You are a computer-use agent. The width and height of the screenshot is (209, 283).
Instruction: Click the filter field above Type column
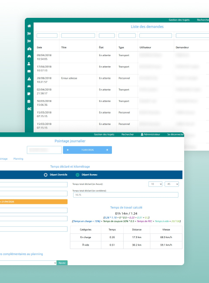(x=127, y=36)
